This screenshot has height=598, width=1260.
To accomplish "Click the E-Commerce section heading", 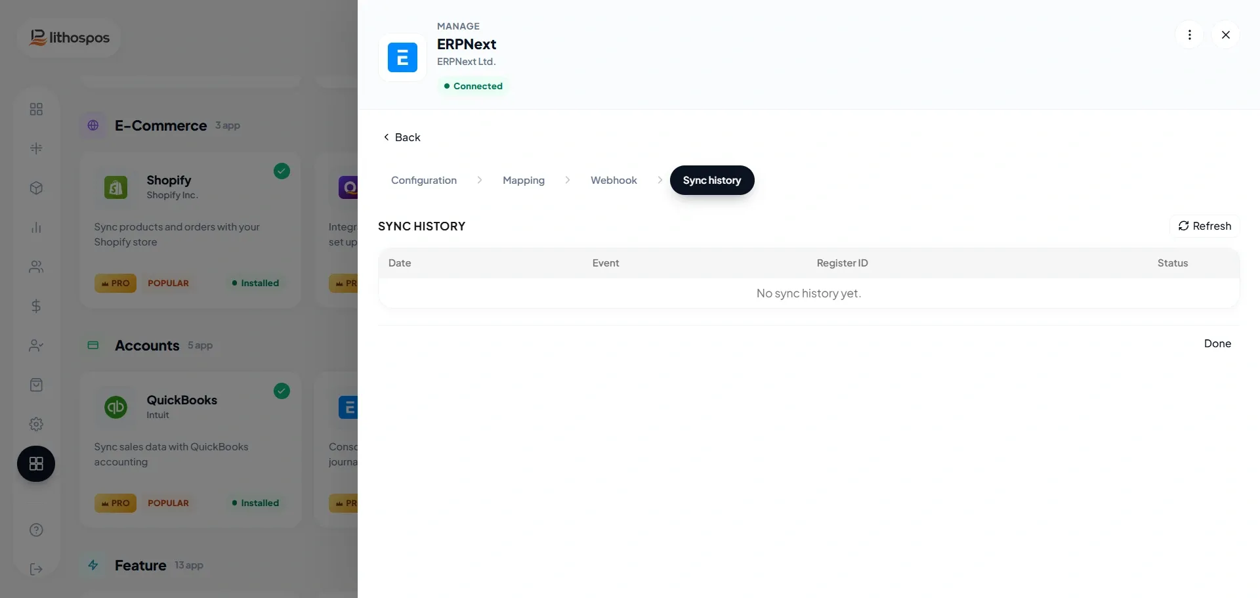I will coord(161,125).
